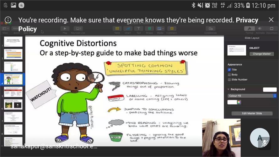Open the fill colour well
Screen dimensions: 279x157
pos(232,102)
